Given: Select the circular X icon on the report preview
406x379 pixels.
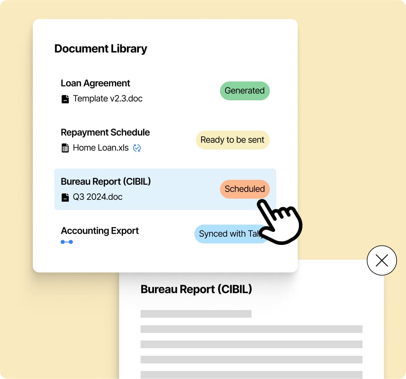Looking at the screenshot, I should click(381, 260).
